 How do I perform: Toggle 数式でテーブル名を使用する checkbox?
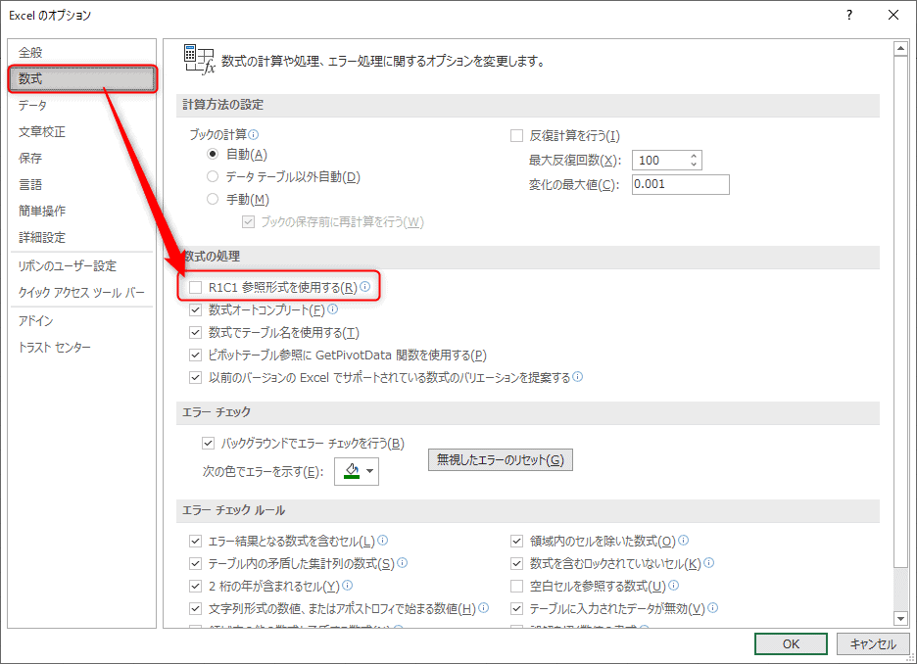point(195,333)
